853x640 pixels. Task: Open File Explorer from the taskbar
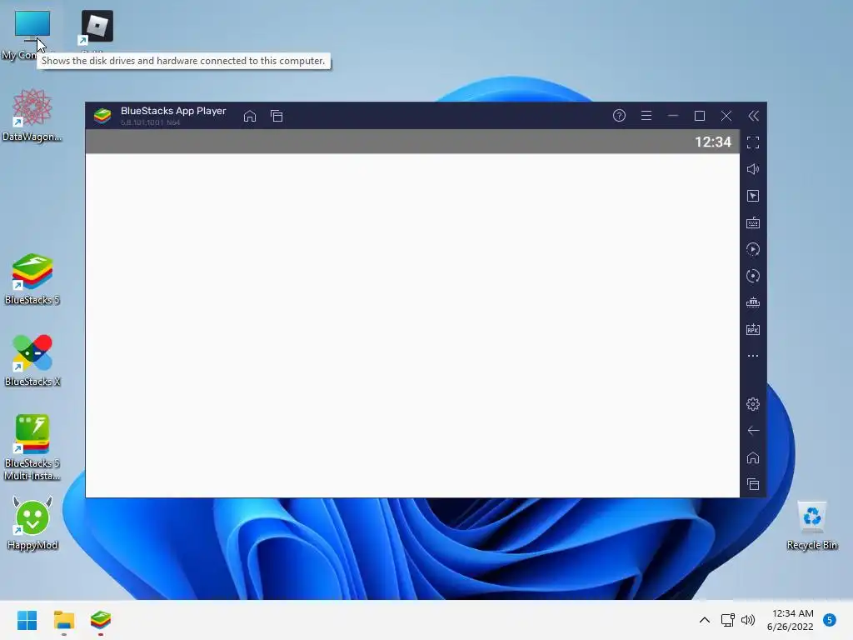tap(64, 620)
